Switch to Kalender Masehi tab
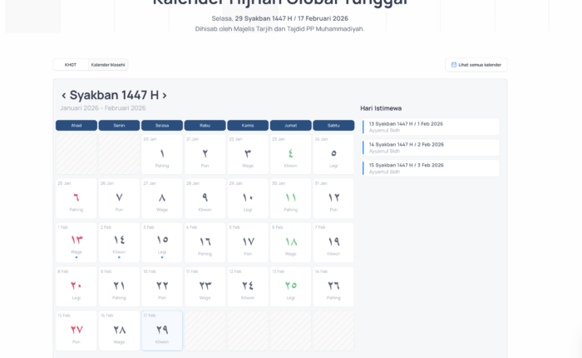Screen dimensions: 582x358 click(x=108, y=65)
